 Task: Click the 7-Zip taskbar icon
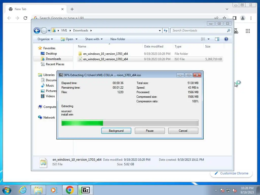coord(86,190)
